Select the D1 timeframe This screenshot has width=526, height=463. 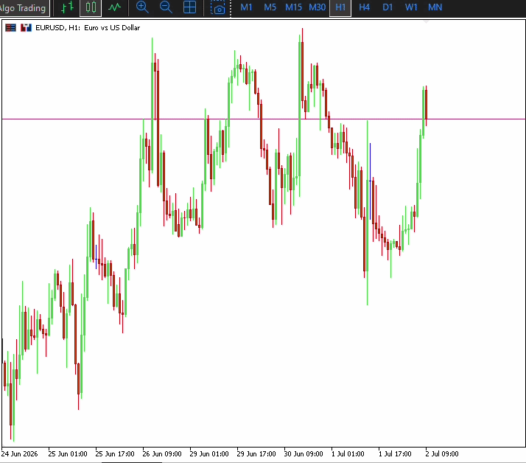388,7
